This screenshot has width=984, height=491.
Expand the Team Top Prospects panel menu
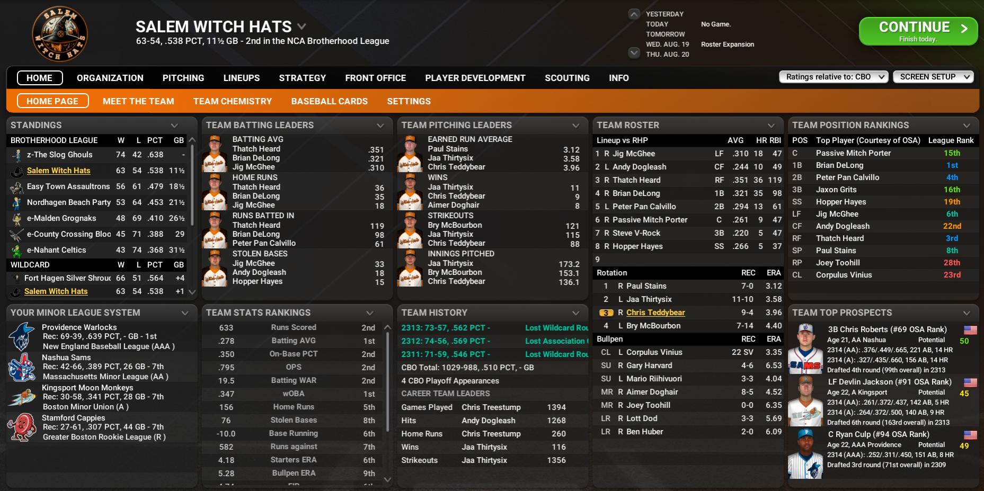click(x=967, y=313)
